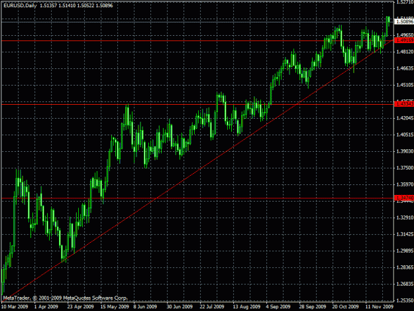This screenshot has height=311, width=414.
Task: Click the 22 Jul 2009 date label
Action: coord(212,307)
